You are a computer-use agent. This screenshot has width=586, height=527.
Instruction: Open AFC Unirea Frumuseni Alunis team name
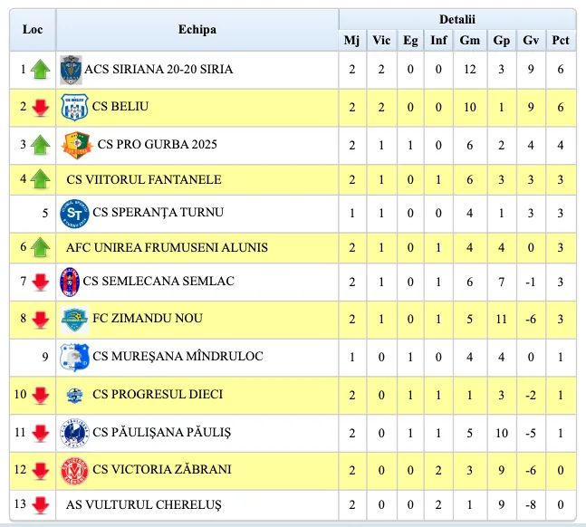167,247
